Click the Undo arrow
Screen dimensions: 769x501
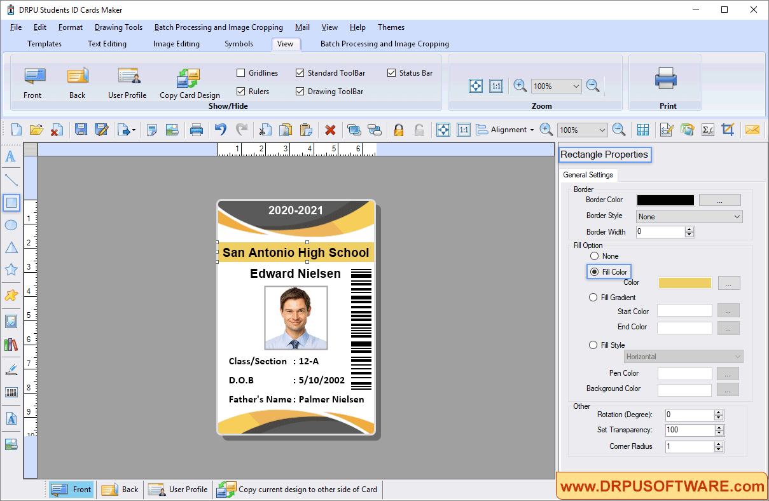click(220, 130)
